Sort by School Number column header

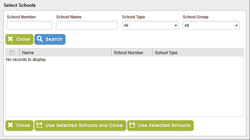(x=131, y=53)
